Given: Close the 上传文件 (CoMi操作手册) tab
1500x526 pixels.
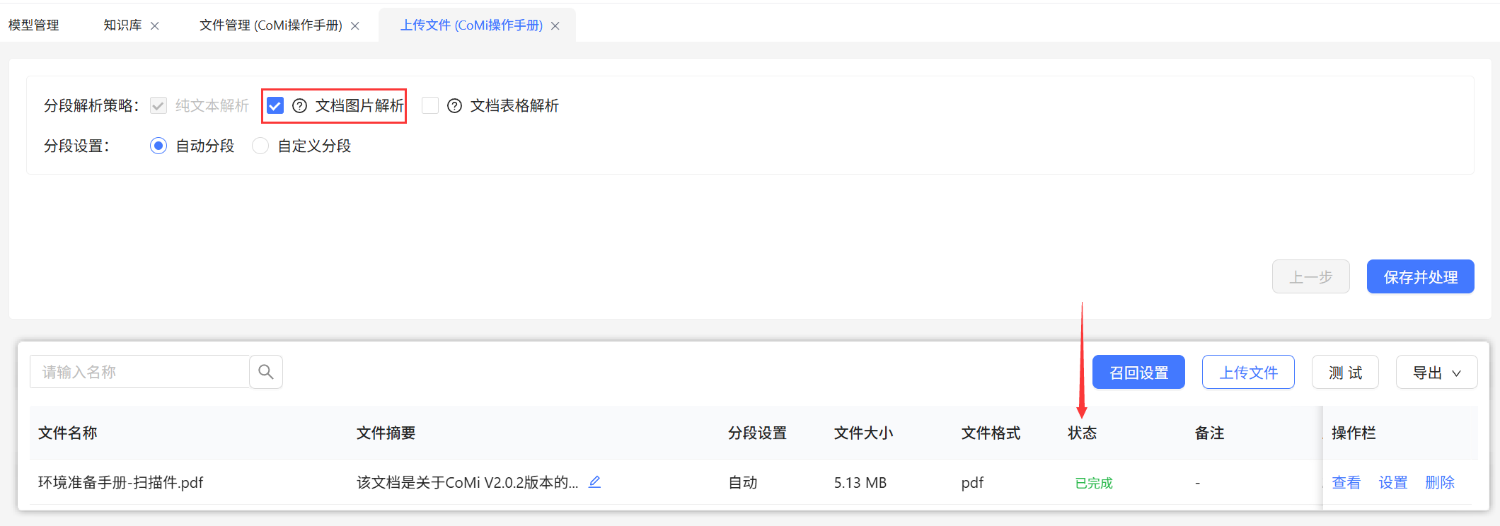Looking at the screenshot, I should (555, 26).
